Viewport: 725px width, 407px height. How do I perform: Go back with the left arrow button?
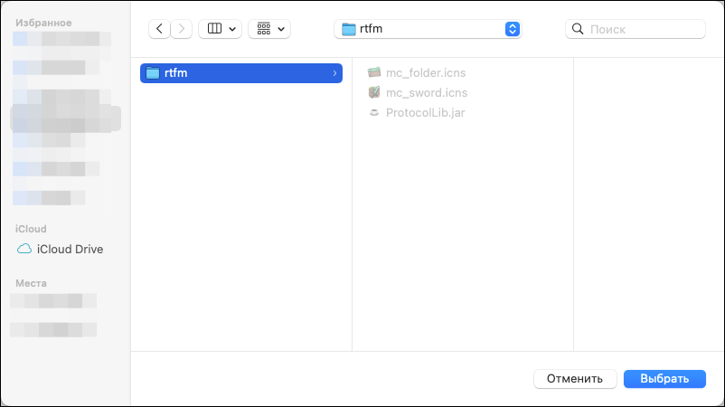[159, 29]
